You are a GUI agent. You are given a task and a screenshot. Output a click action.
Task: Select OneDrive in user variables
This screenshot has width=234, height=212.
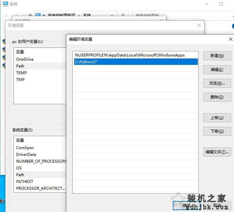pyautogui.click(x=40, y=59)
